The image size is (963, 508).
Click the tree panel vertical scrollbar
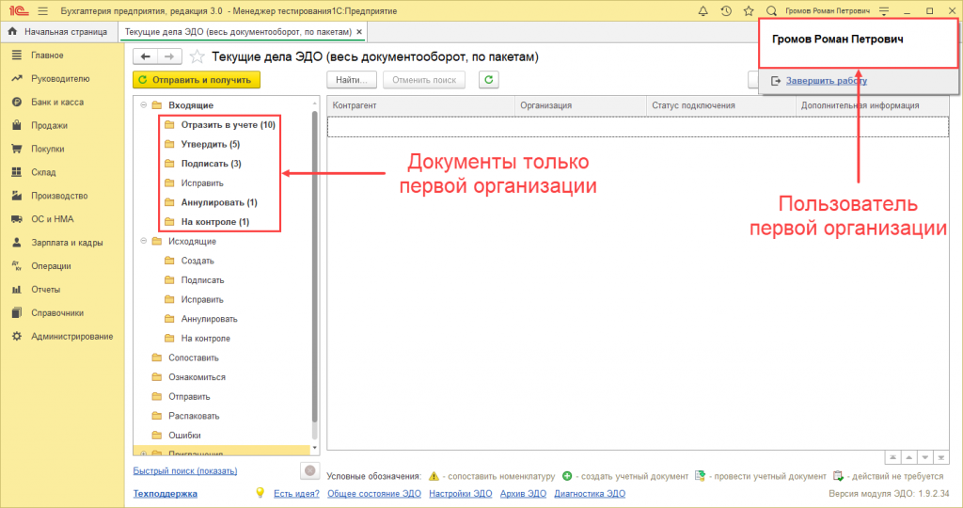pos(314,264)
